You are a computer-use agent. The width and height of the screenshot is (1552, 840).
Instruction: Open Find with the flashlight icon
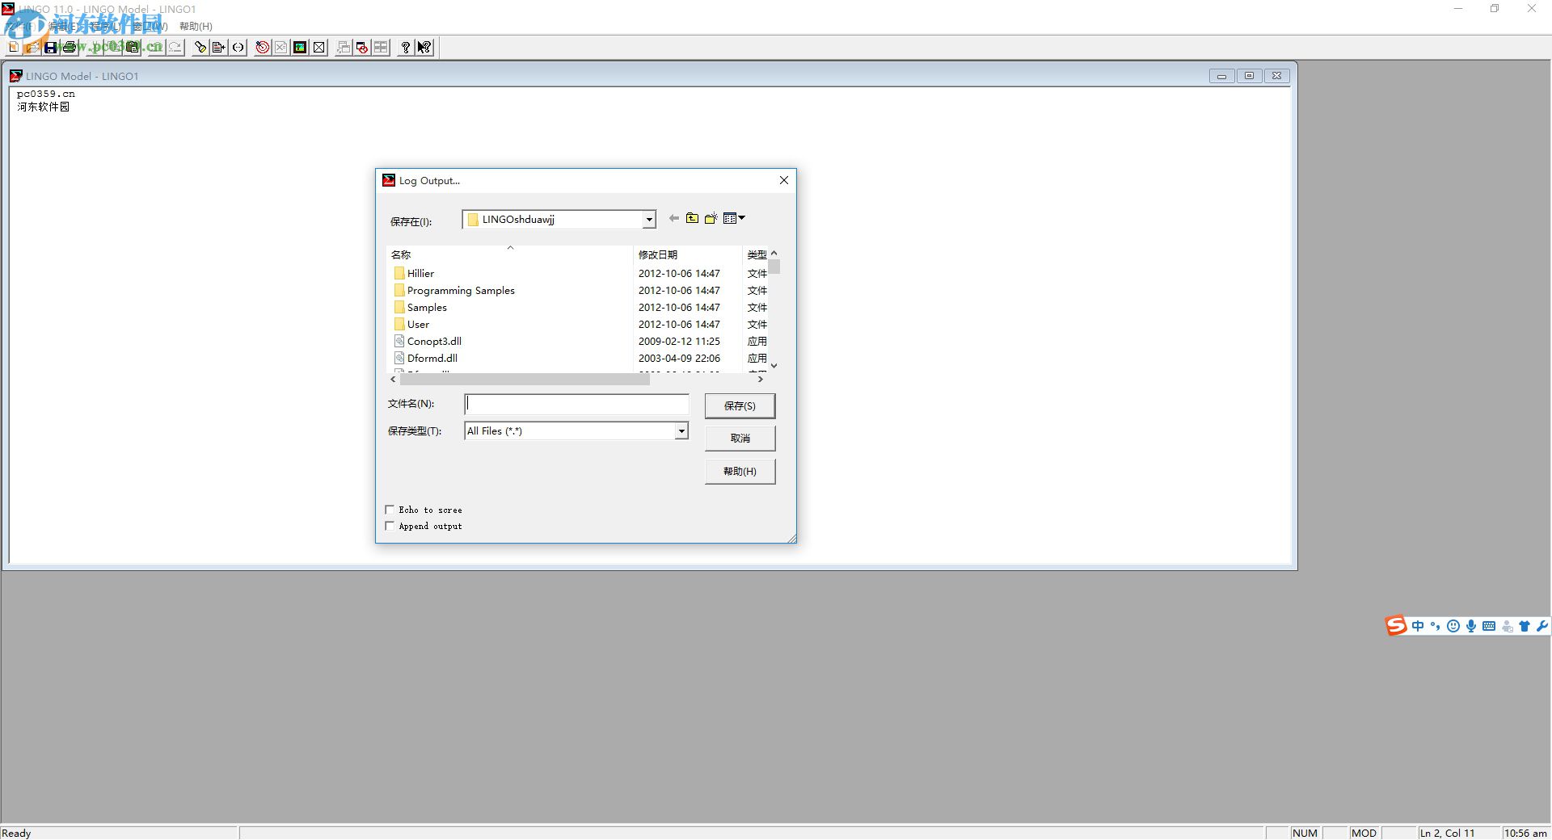(200, 48)
